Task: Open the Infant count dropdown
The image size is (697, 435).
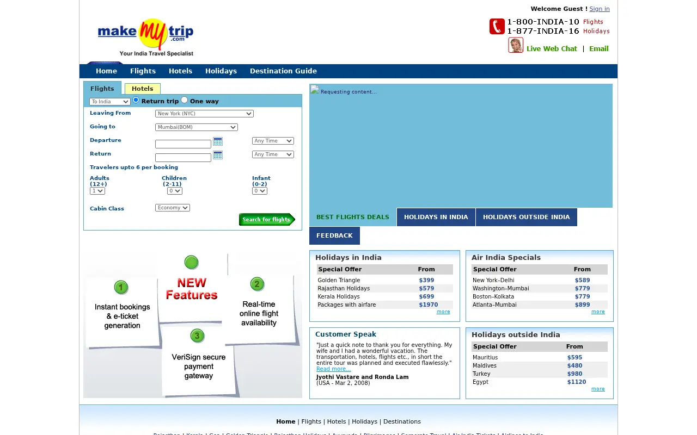Action: (x=260, y=191)
